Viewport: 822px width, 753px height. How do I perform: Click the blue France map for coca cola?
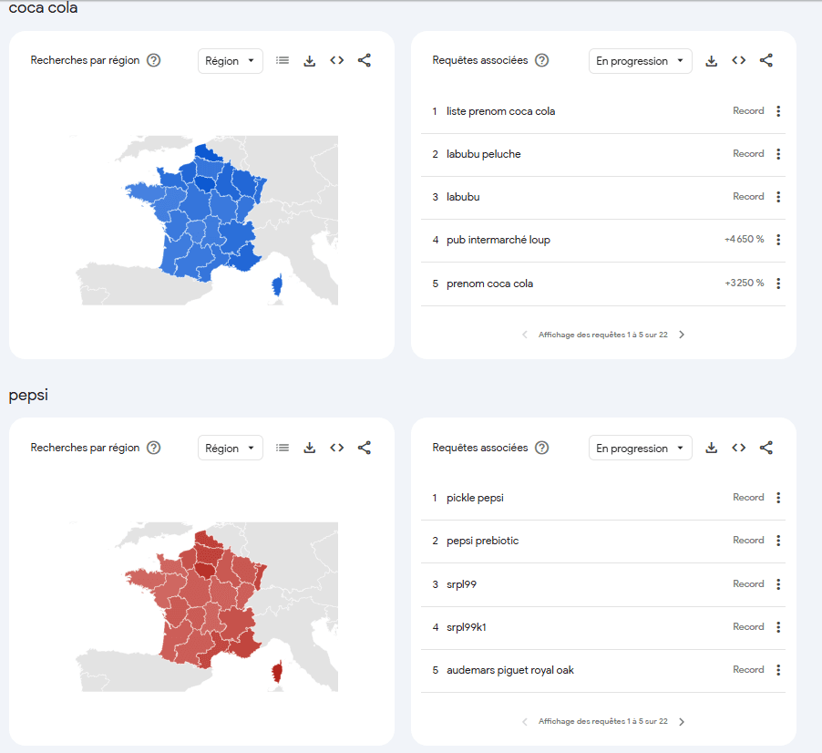tap(204, 221)
